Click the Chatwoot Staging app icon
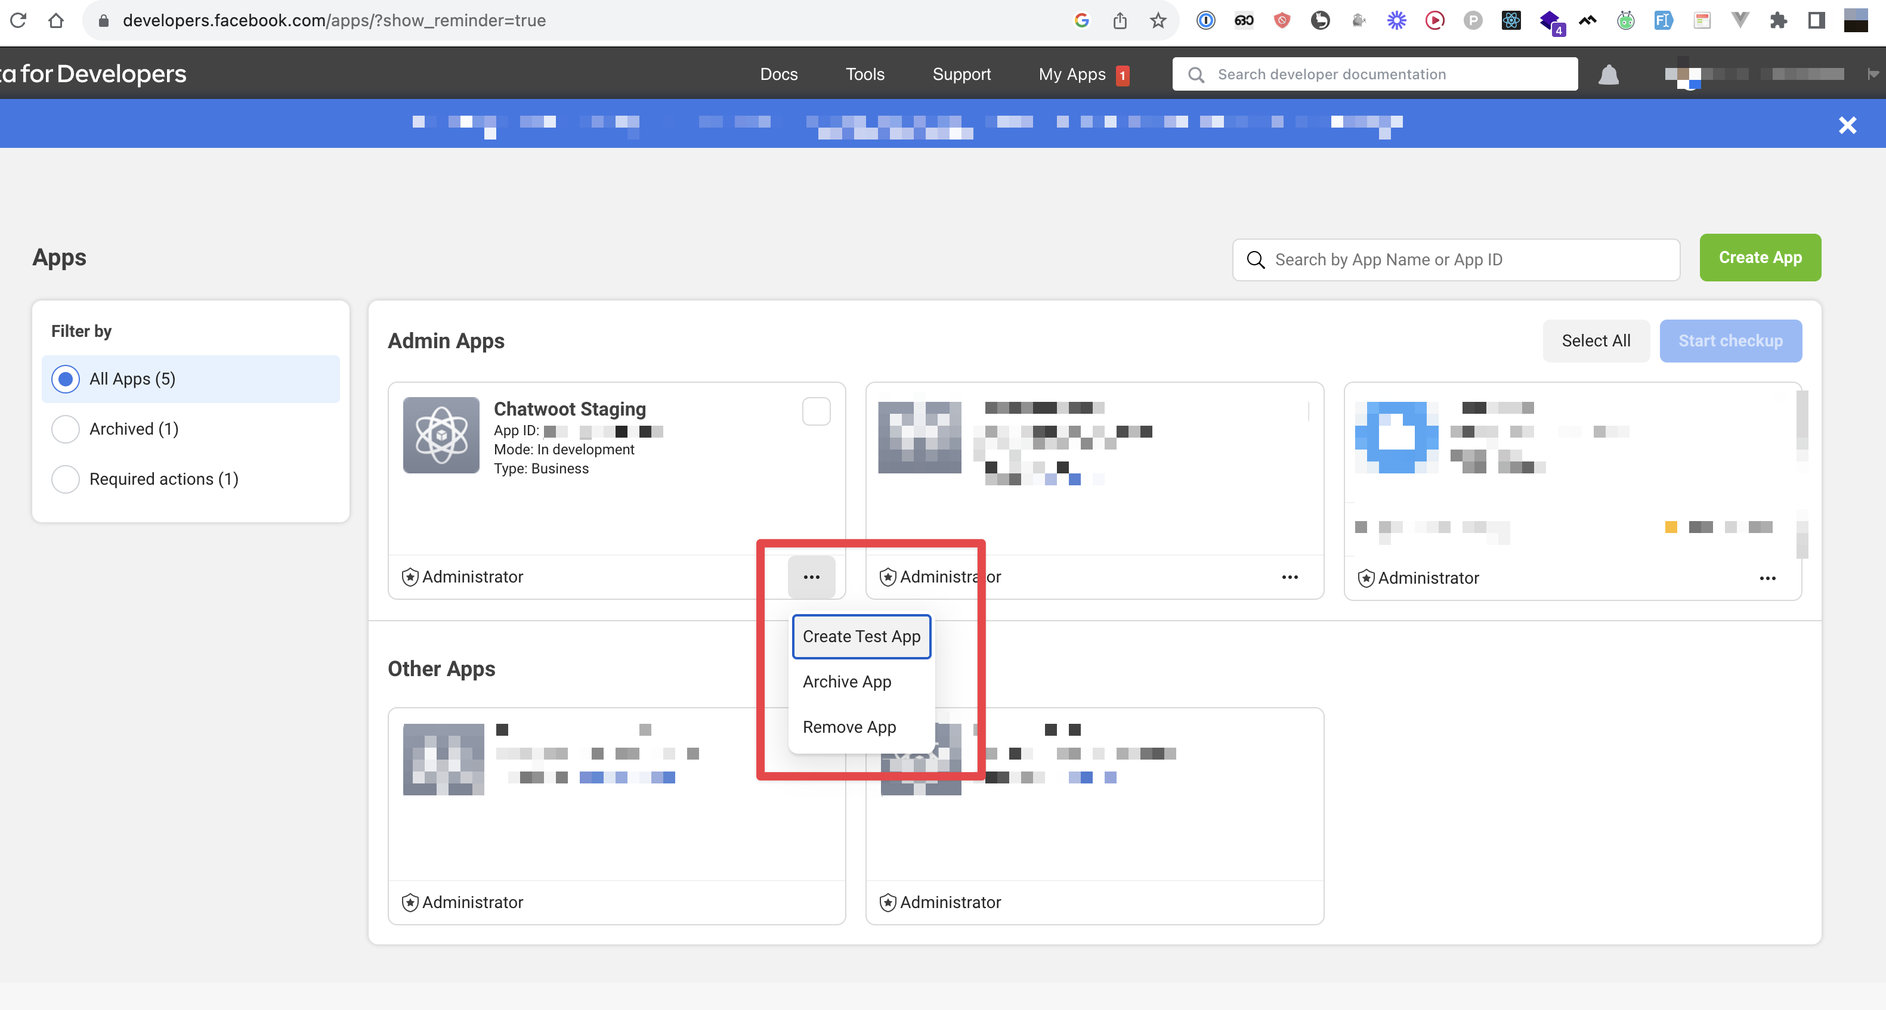 click(x=440, y=435)
